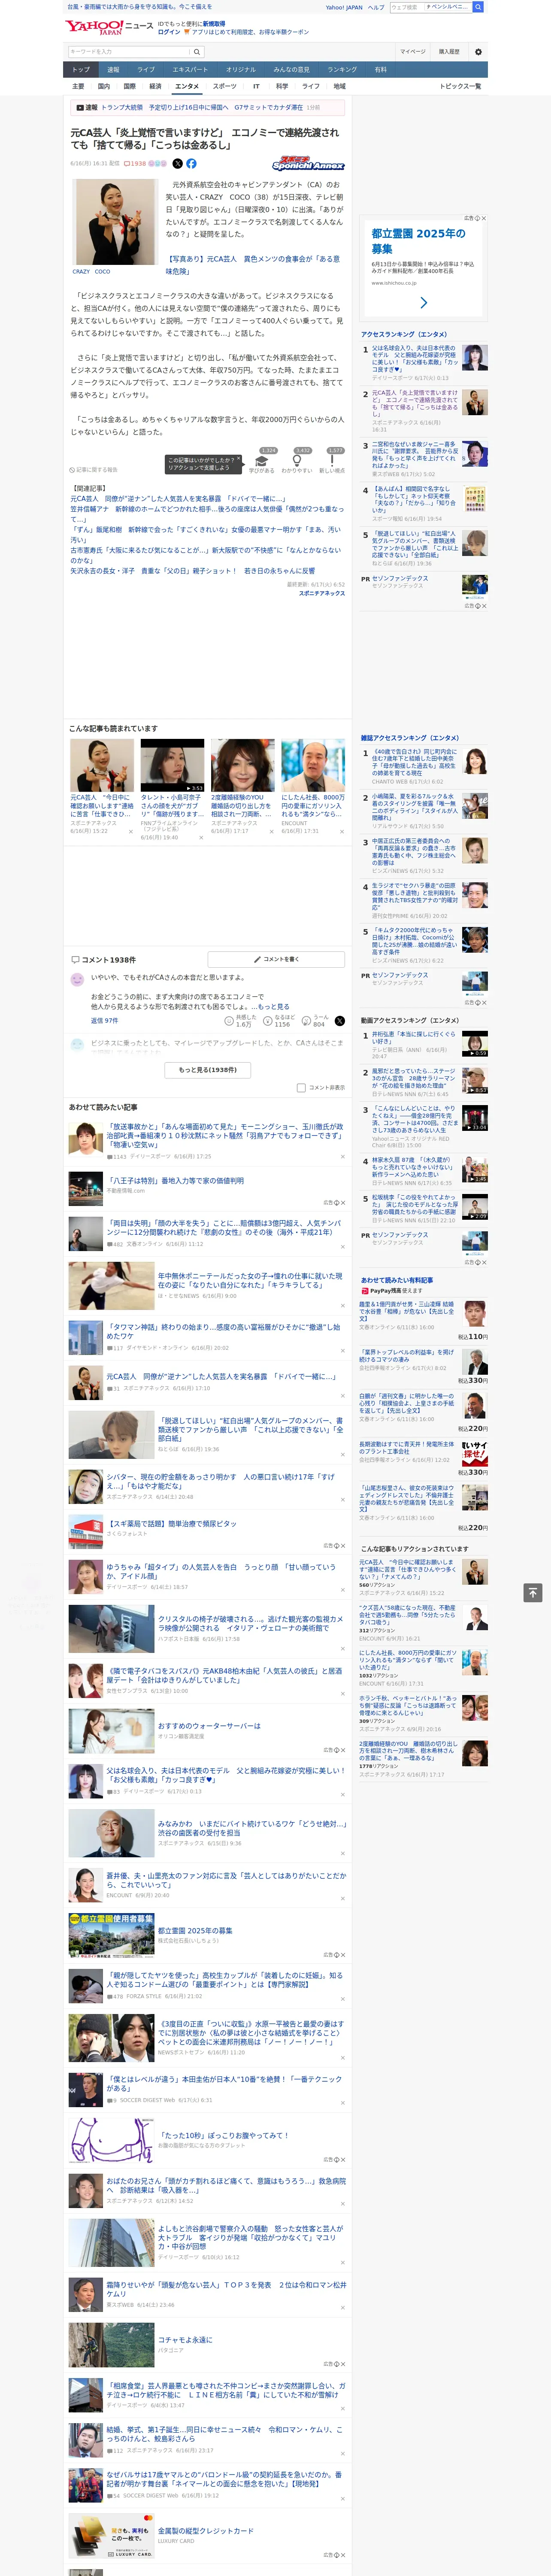Click the Yahoo! JAPAN news logo
Viewport: 551px width, 2576px height.
[x=109, y=27]
